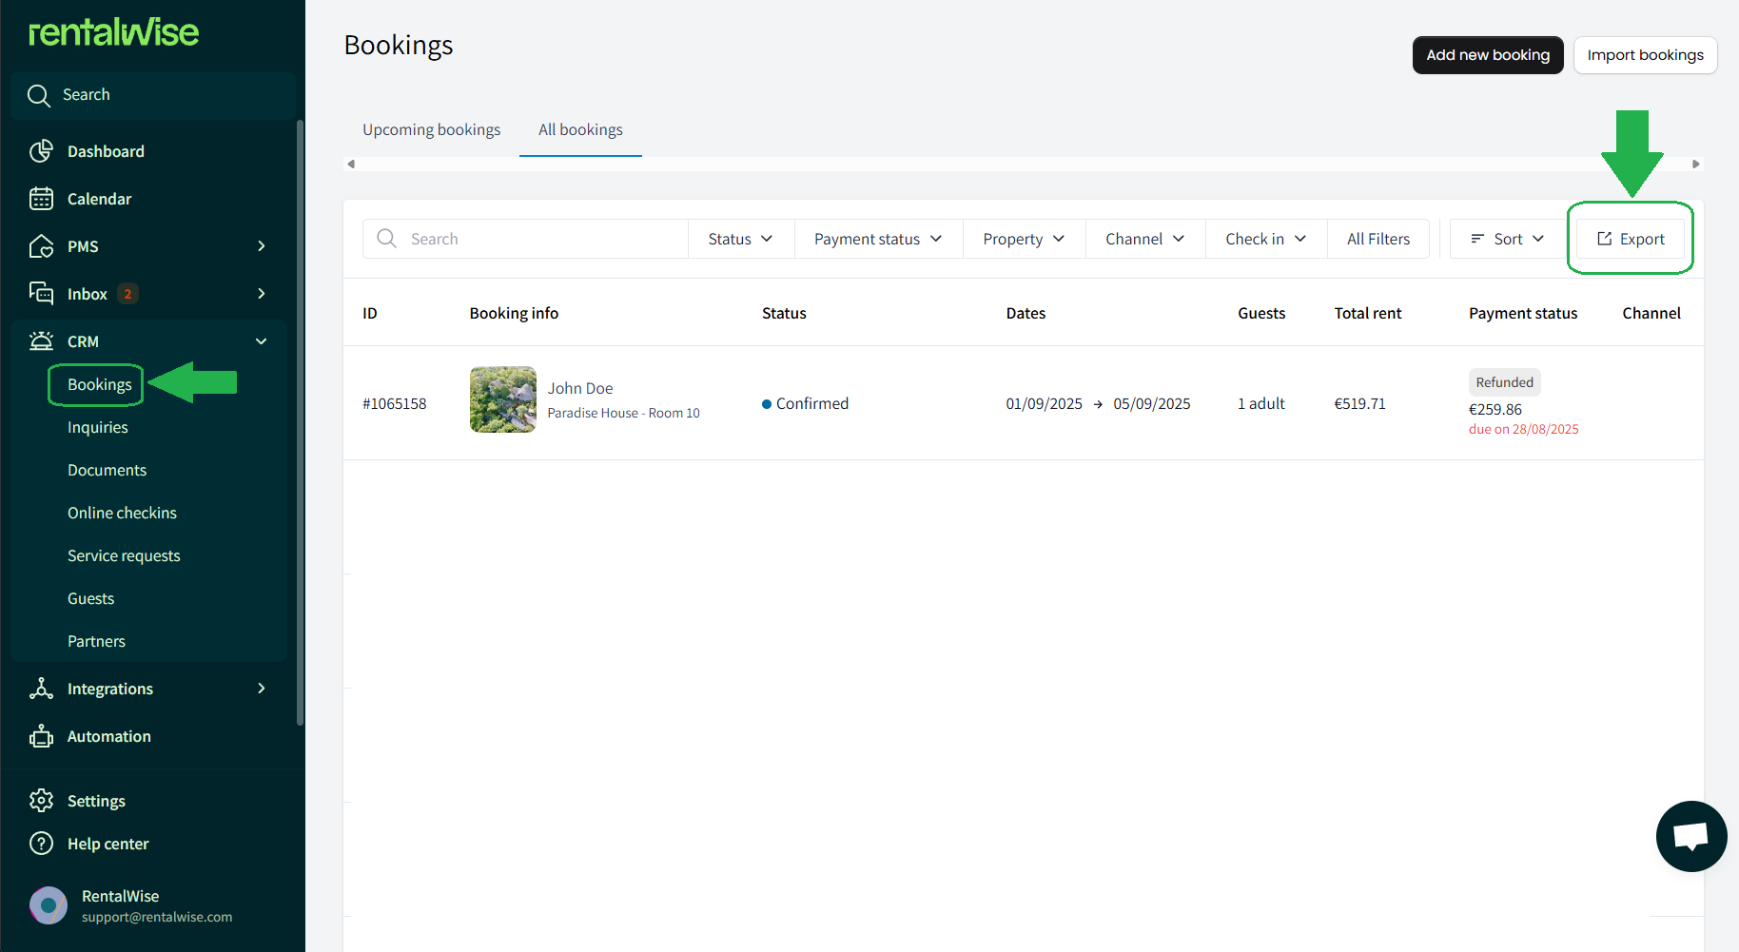
Task: Collapse the CRM section chevron
Action: pyautogui.click(x=262, y=341)
